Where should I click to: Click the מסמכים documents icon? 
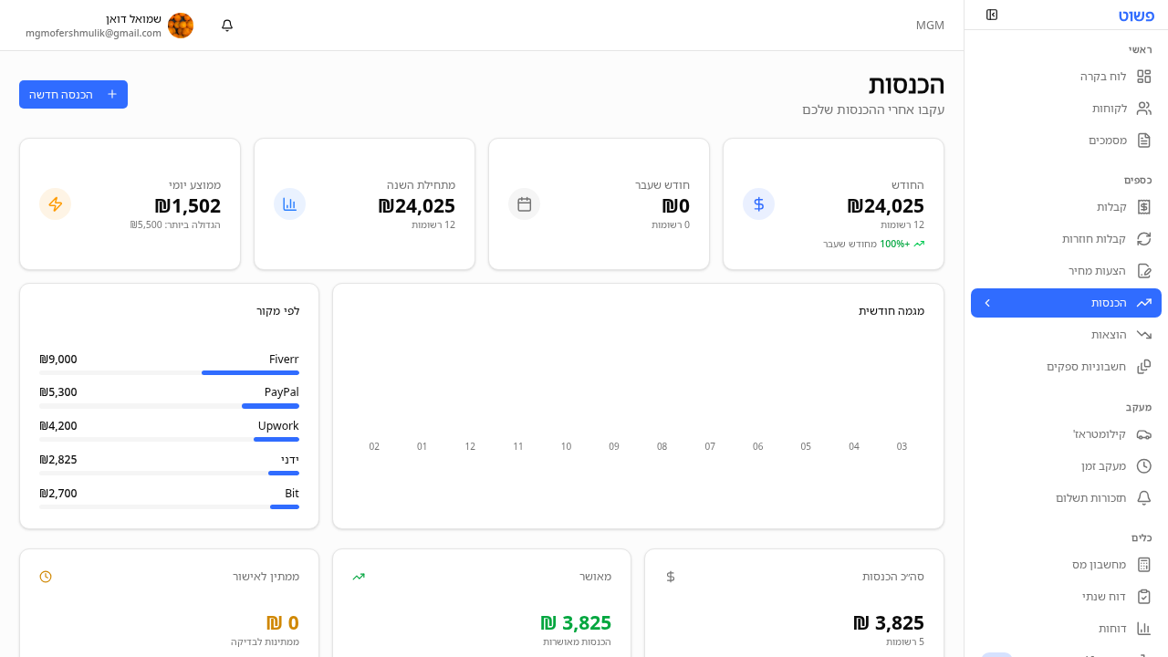tap(1143, 141)
